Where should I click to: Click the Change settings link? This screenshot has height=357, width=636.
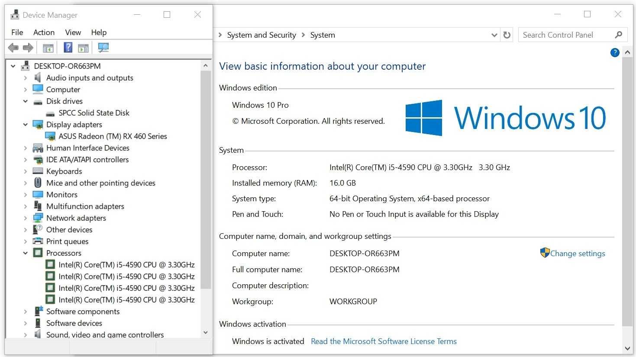(578, 254)
